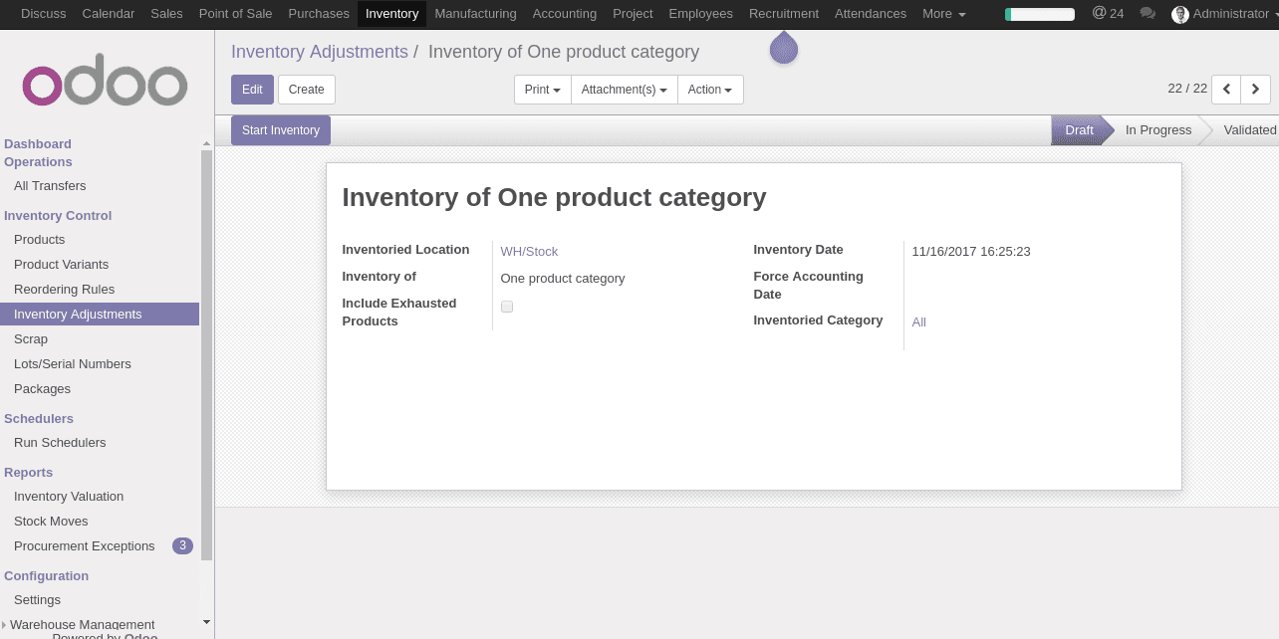The image size is (1279, 639).
Task: Open Run Schedulers in sidebar
Action: (x=60, y=443)
